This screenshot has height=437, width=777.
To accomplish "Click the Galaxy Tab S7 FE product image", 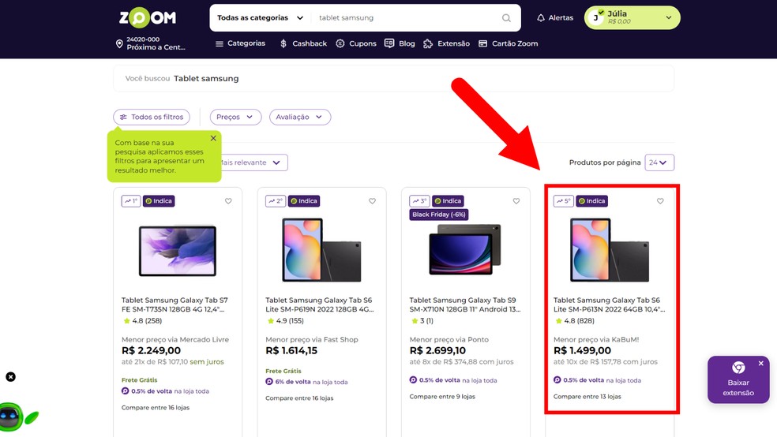I will pos(178,251).
